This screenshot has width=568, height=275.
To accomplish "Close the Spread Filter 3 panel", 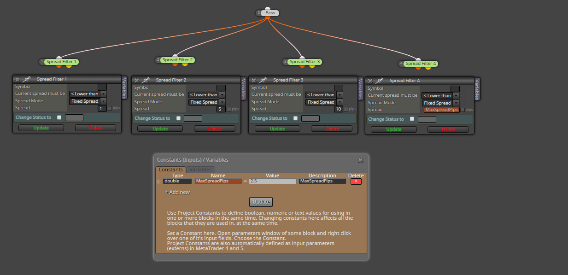I will tap(253, 80).
